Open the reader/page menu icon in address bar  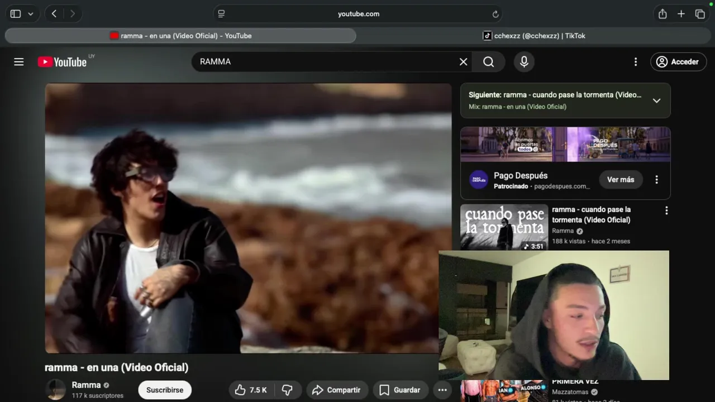point(221,14)
